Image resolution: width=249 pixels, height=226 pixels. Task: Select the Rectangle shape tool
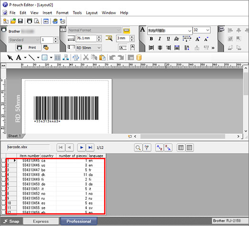[44, 58]
